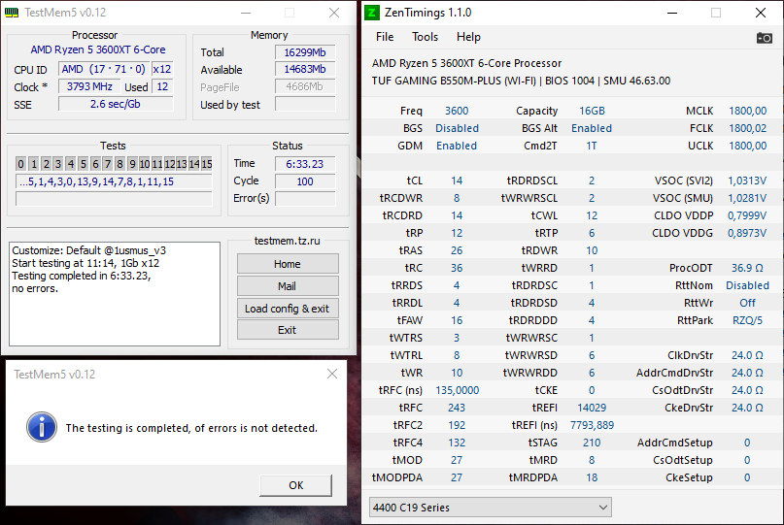Click the Cmd2T value 1T

[x=592, y=146]
